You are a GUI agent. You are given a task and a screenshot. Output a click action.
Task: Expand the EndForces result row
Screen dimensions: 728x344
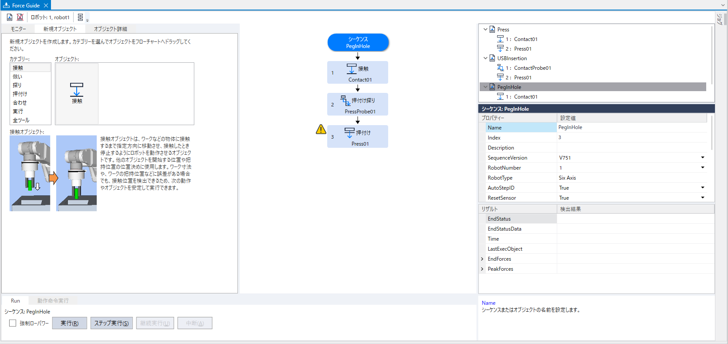click(x=482, y=259)
